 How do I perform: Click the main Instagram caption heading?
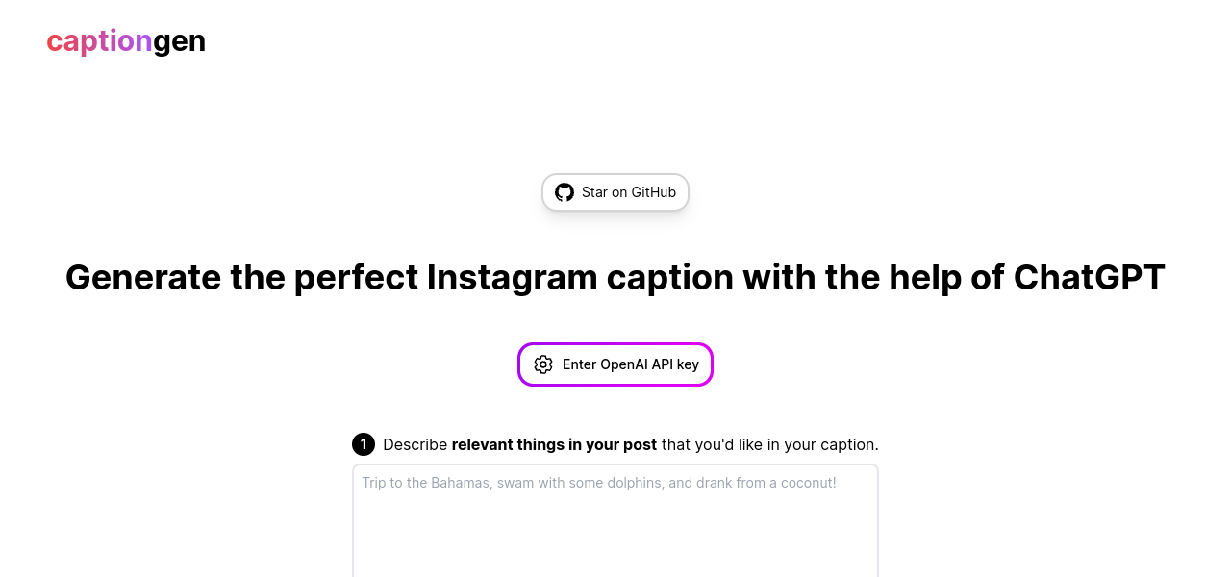615,278
